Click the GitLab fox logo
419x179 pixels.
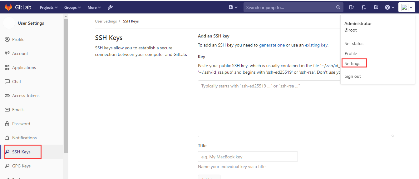[8, 7]
